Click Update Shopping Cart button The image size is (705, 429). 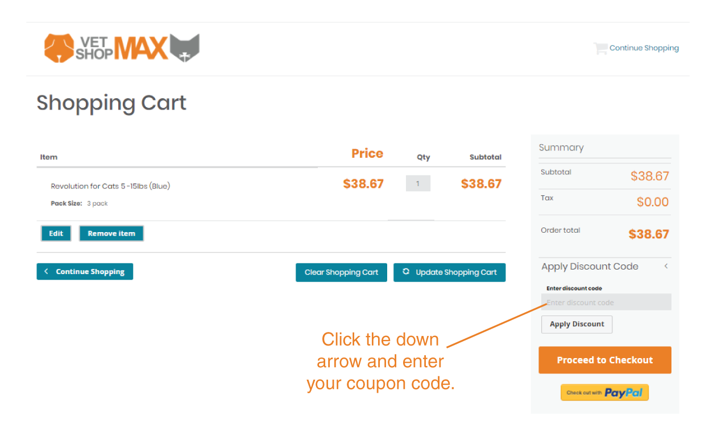pos(449,272)
